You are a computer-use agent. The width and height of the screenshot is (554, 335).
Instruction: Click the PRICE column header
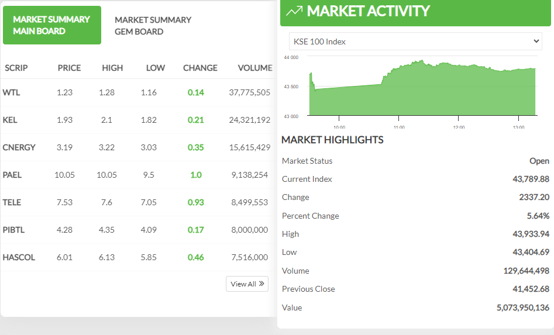69,68
